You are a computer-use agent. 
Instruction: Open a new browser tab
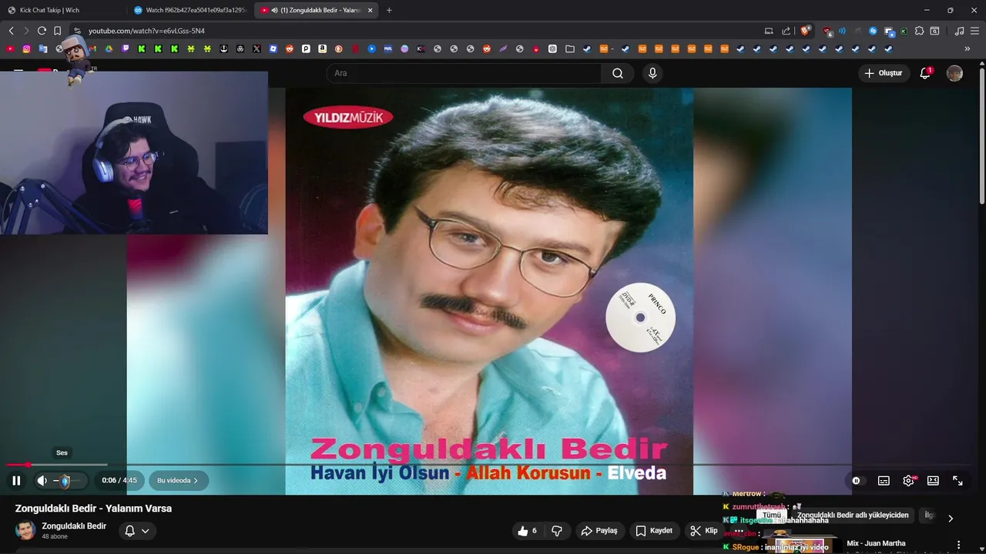389,10
